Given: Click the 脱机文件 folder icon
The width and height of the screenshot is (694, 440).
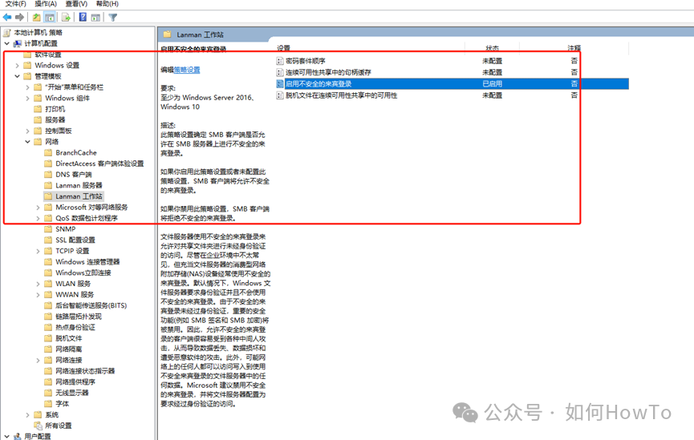Looking at the screenshot, I should tap(48, 338).
